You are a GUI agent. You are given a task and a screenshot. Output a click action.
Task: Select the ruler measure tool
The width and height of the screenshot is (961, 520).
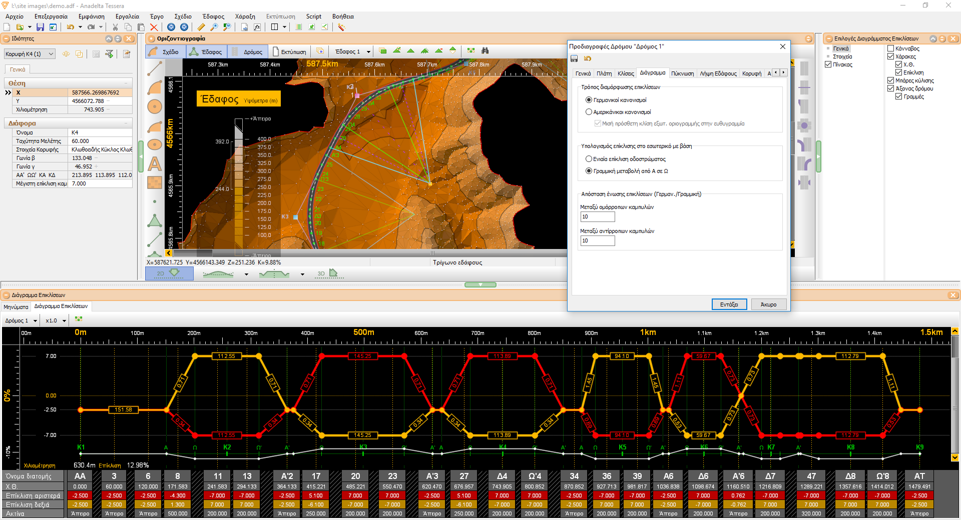(x=201, y=27)
